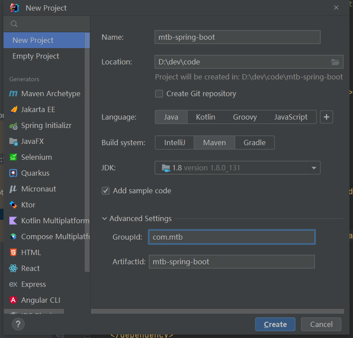Viewport: 353px width, 338px height.
Task: Click the Kotlin Multiplatform icon
Action: [x=13, y=221]
